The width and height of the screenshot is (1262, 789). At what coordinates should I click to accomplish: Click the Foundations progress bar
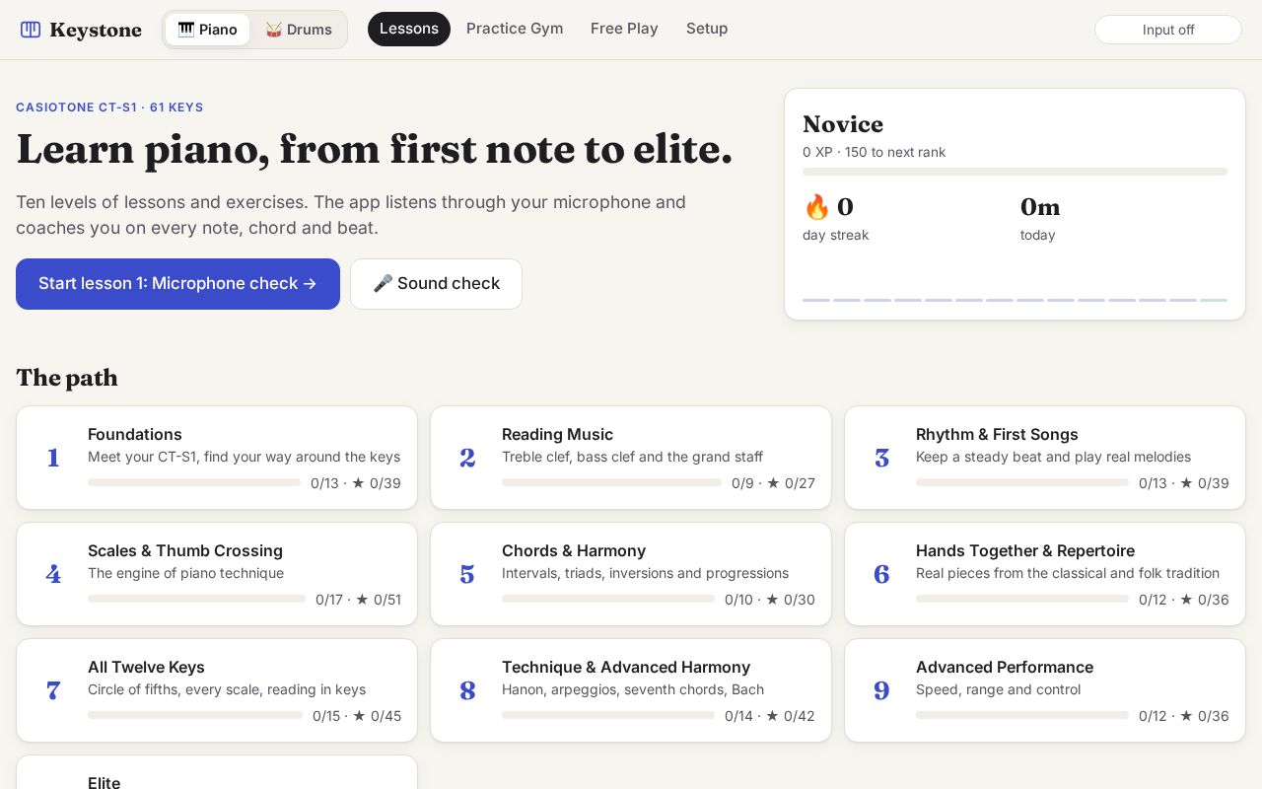[x=194, y=482]
